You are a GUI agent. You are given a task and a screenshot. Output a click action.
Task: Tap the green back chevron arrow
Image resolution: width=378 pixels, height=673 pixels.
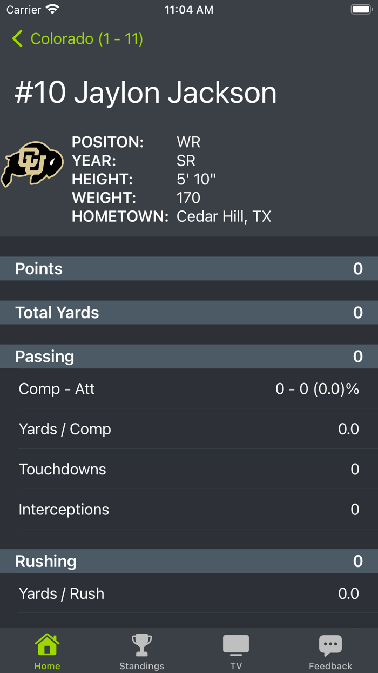[17, 39]
